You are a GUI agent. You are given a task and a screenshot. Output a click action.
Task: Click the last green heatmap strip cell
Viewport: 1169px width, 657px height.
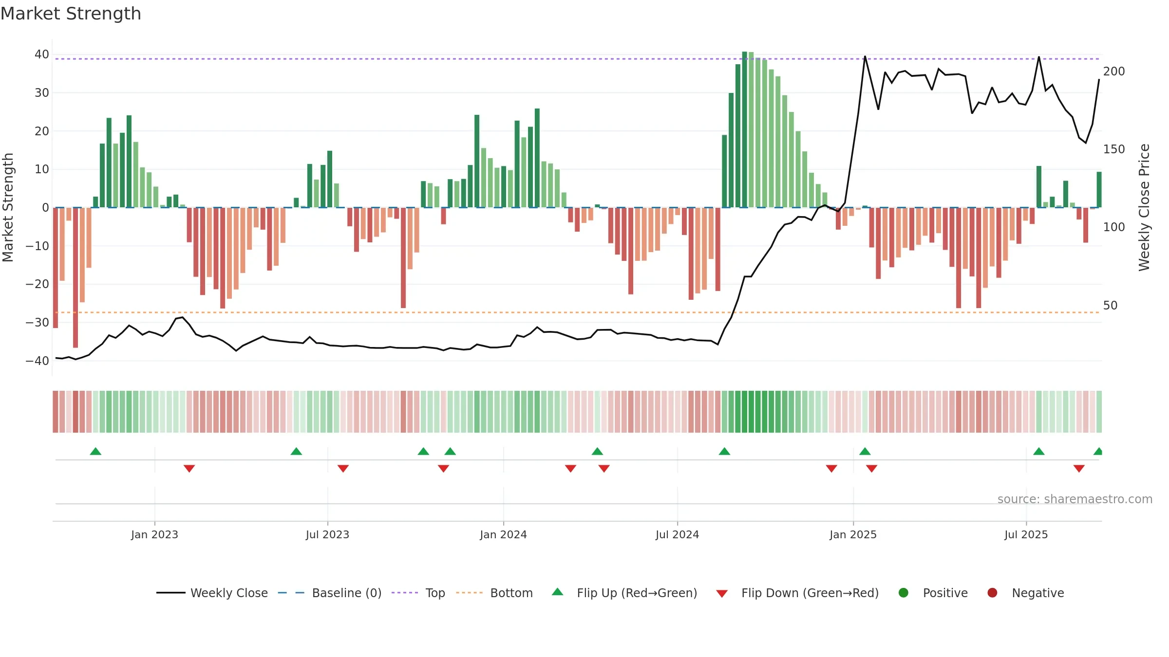click(x=1099, y=412)
